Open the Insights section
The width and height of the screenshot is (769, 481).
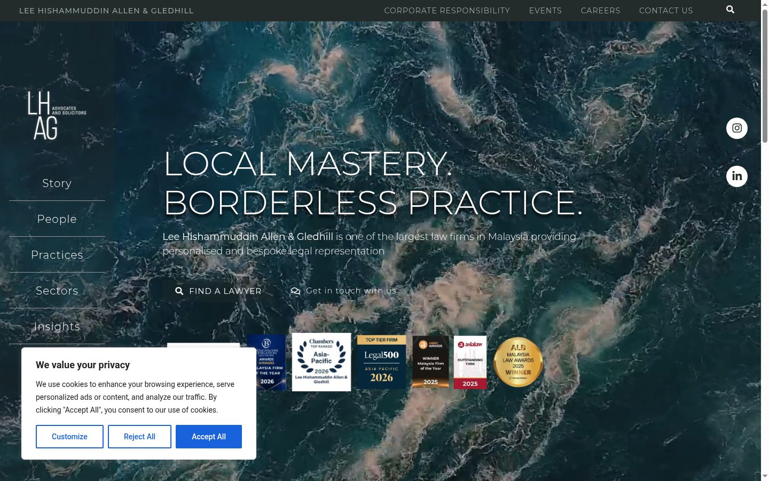(57, 327)
